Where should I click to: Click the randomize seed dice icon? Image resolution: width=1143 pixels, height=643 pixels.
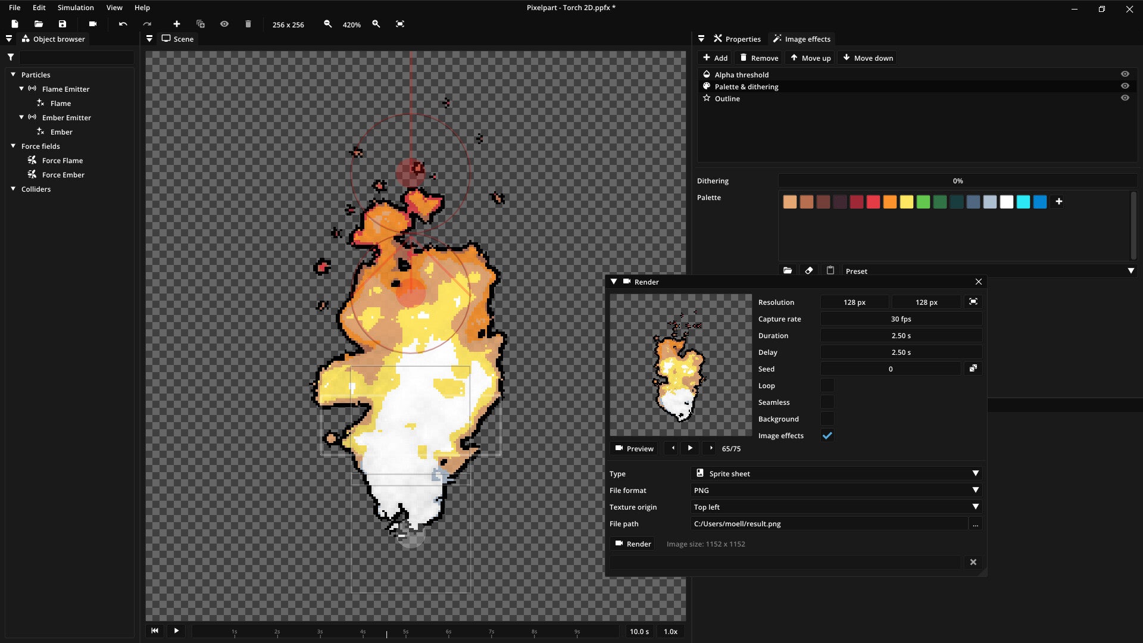pos(973,369)
